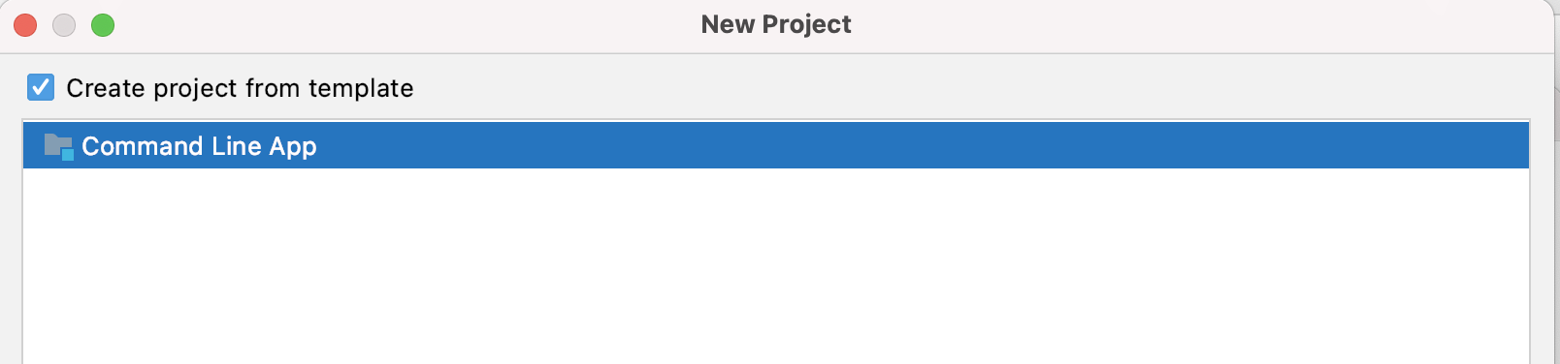Click the Command Line App folder icon

point(58,146)
